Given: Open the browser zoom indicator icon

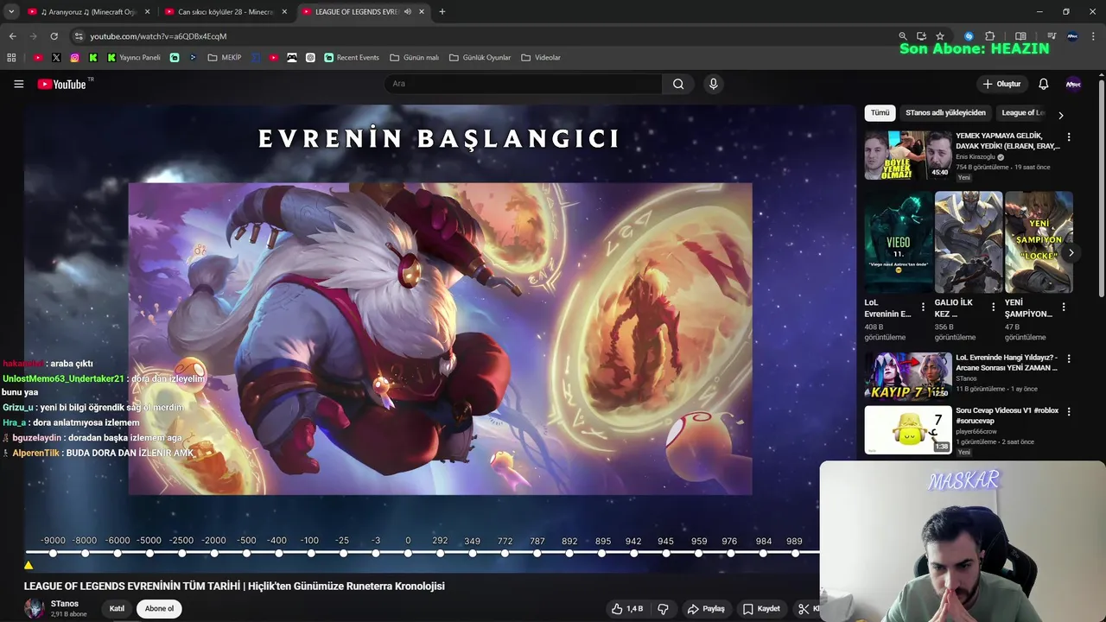Looking at the screenshot, I should coord(902,36).
